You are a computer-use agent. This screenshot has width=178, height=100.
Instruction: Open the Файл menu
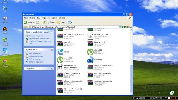click(x=26, y=18)
